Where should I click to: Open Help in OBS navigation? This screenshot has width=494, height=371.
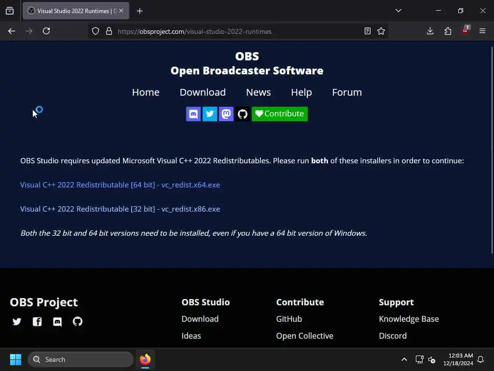pos(302,92)
